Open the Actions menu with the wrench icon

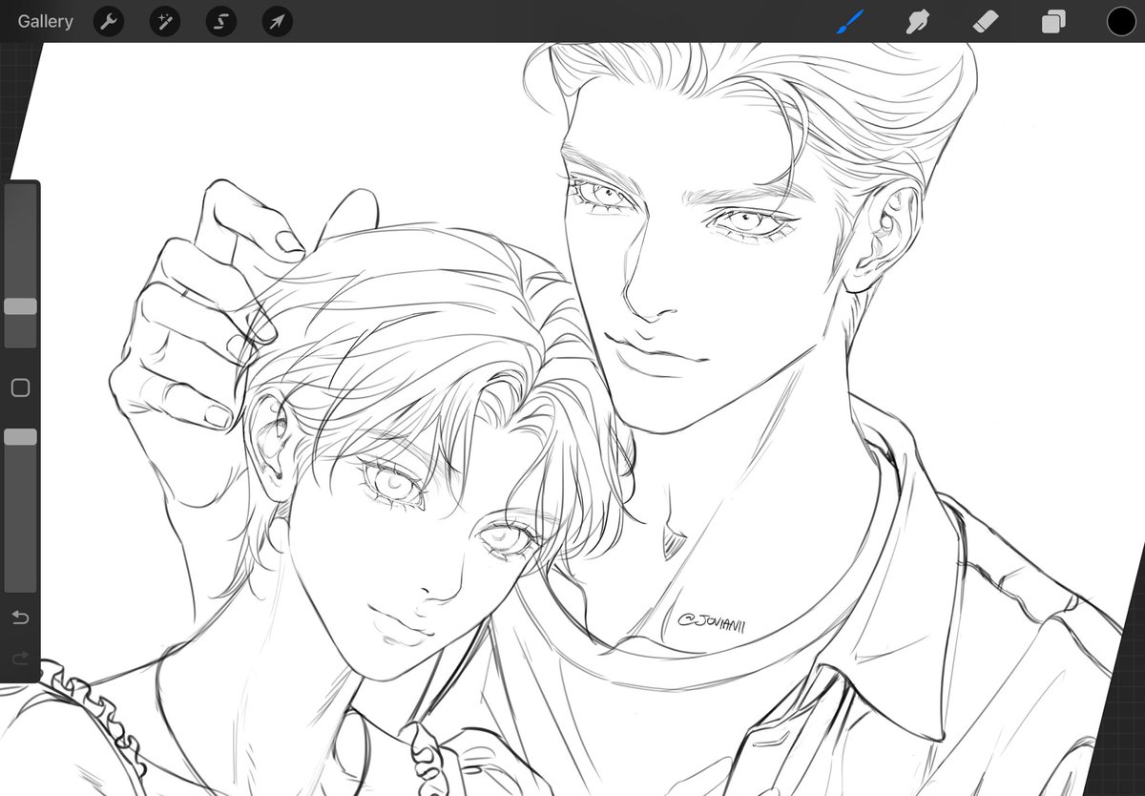(108, 21)
